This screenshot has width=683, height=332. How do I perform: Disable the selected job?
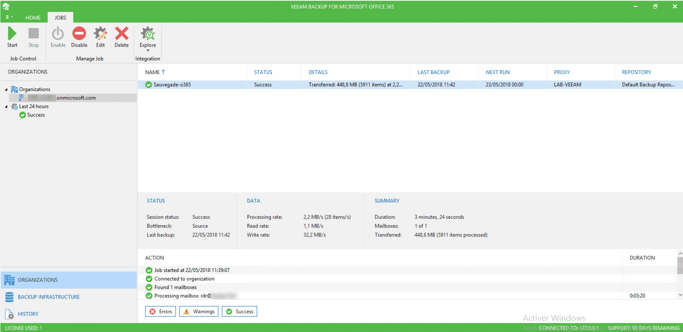(x=79, y=37)
